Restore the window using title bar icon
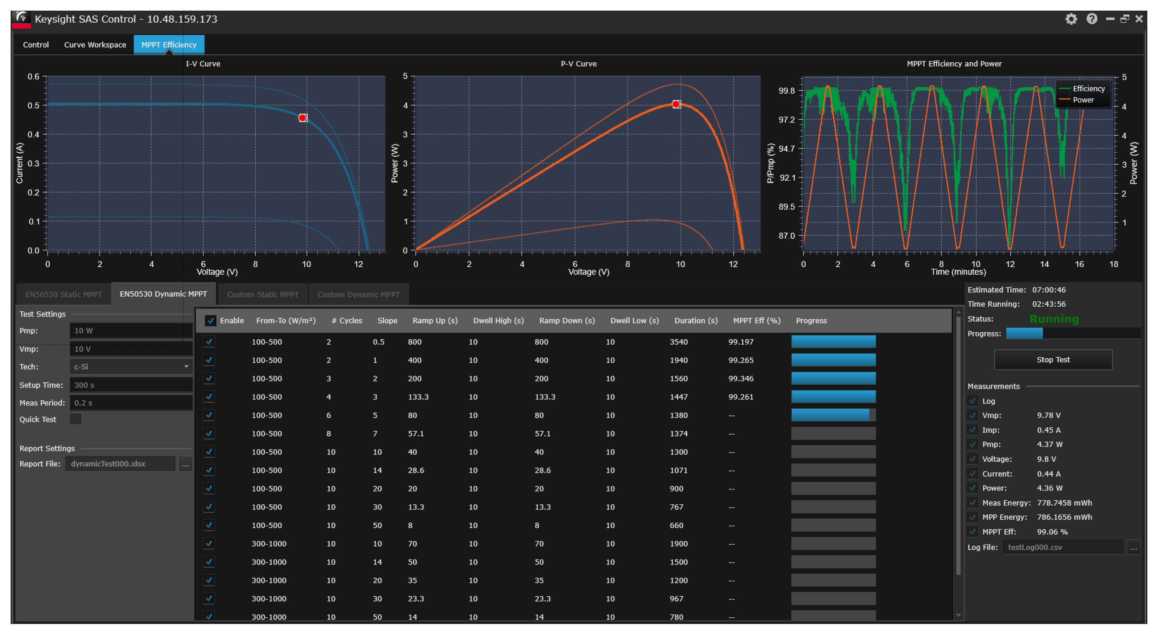This screenshot has height=635, width=1158. (x=1124, y=19)
